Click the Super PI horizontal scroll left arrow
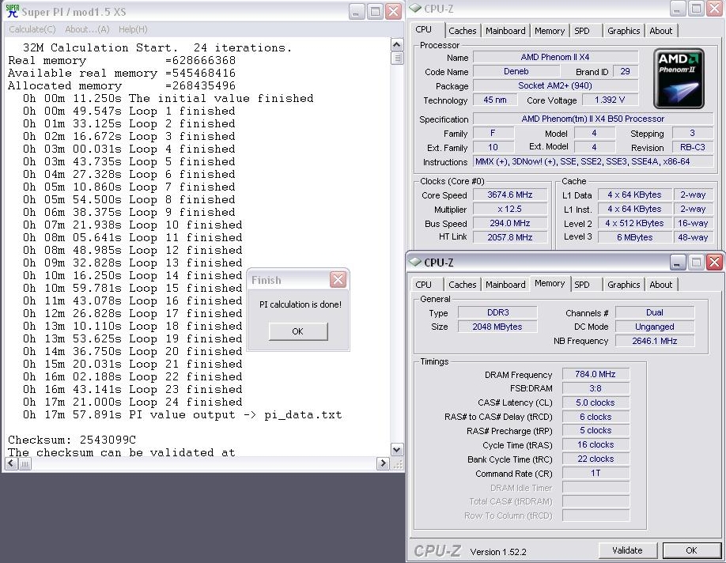Viewport: 726px width, 563px height. click(12, 463)
